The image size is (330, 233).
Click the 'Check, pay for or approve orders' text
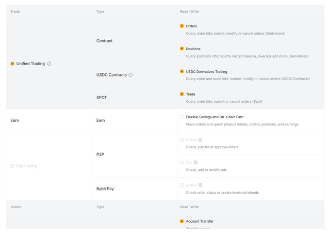212,147
